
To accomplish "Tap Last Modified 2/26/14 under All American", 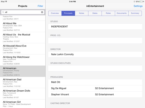I will pyautogui.click(x=11, y=75).
